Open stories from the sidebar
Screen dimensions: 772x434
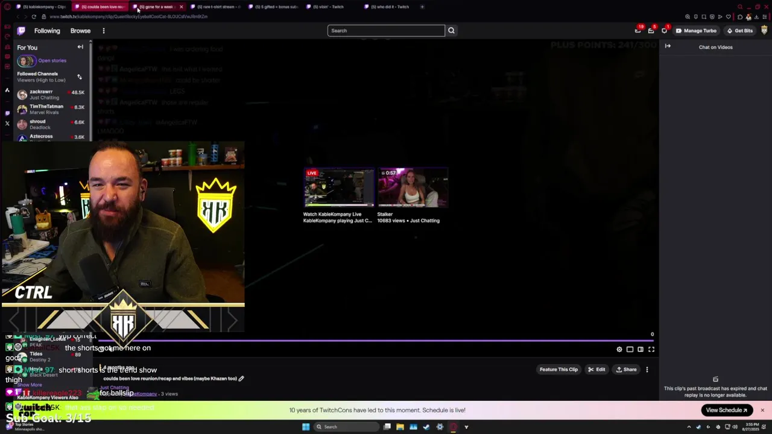click(42, 60)
